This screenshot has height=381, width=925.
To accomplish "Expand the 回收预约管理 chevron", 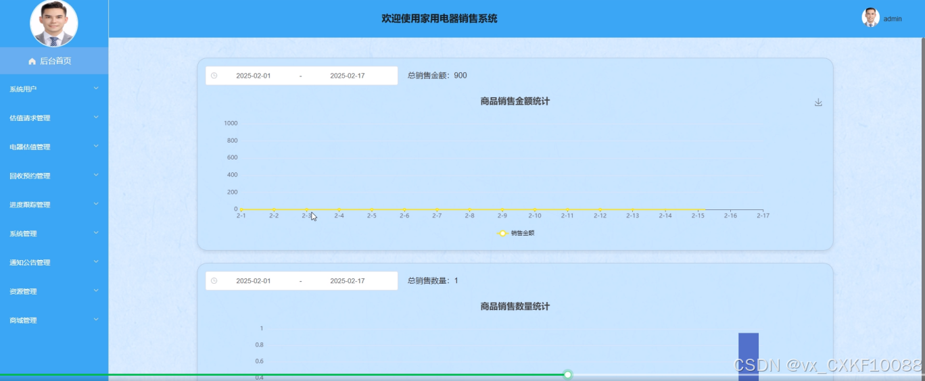I will (x=96, y=176).
